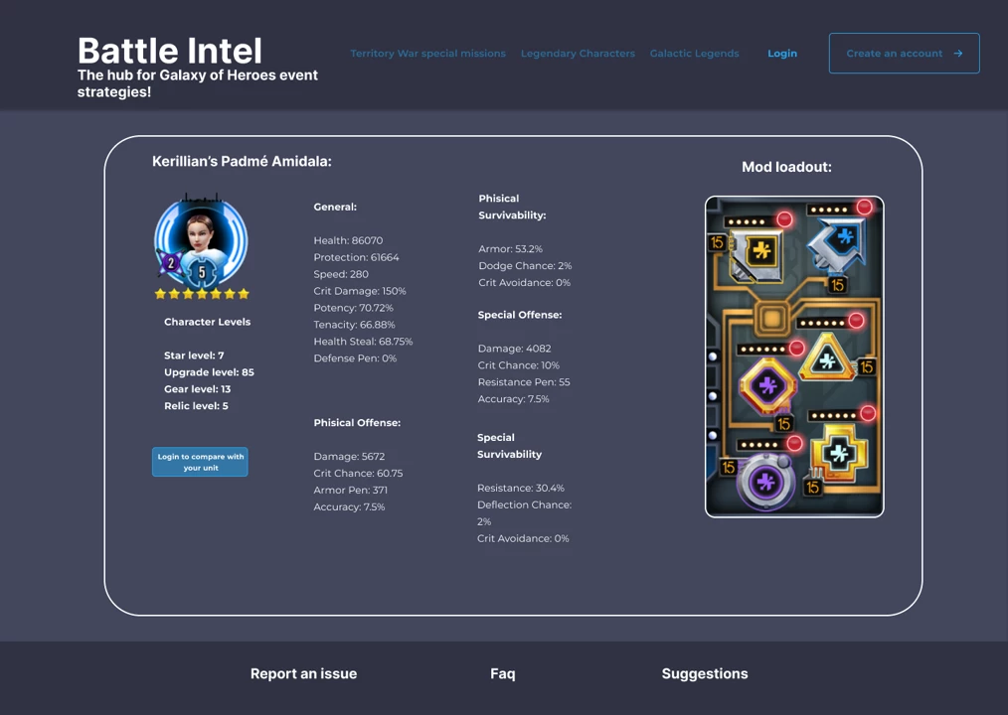Click the zeta ability badge on the portrait
This screenshot has width=1008, height=715.
point(171,263)
